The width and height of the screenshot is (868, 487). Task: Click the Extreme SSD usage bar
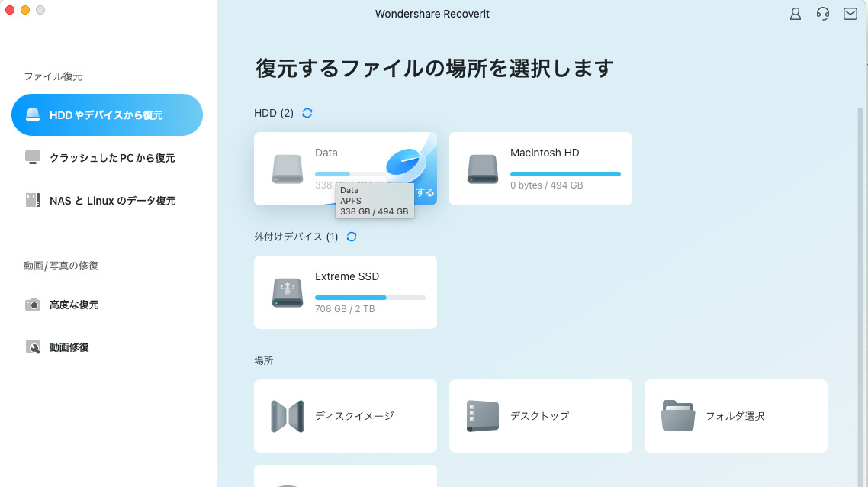coord(371,298)
